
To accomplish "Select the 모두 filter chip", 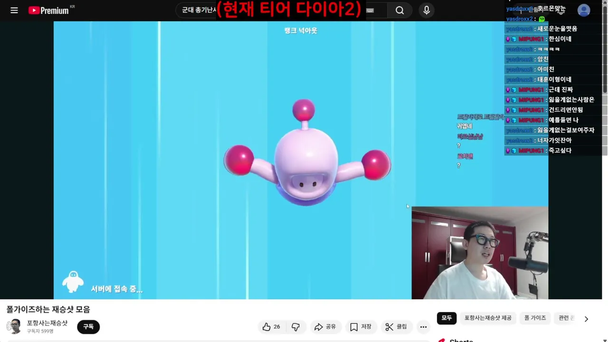I will tap(446, 318).
